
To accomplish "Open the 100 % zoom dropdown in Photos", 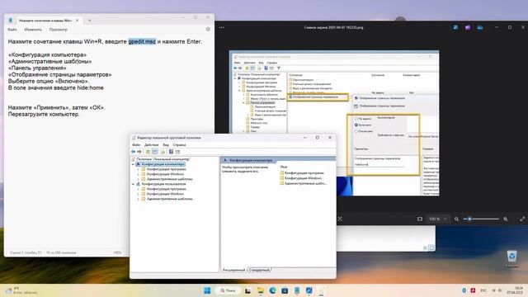I will pyautogui.click(x=438, y=219).
